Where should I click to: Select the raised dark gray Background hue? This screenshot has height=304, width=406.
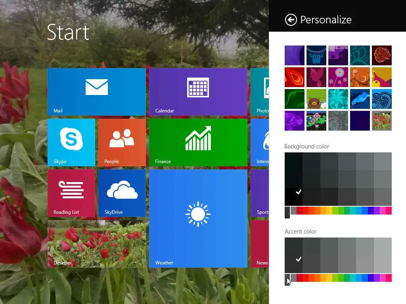287,213
